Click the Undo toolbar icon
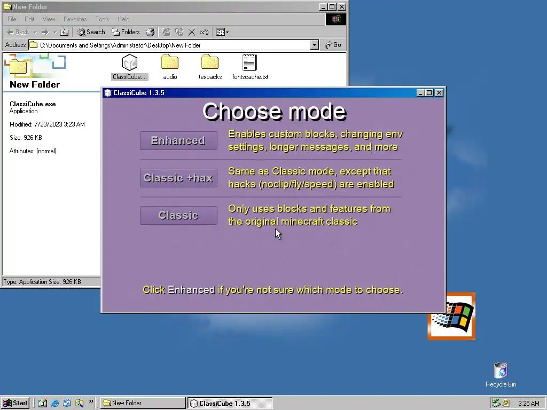547x410 pixels. click(x=205, y=32)
